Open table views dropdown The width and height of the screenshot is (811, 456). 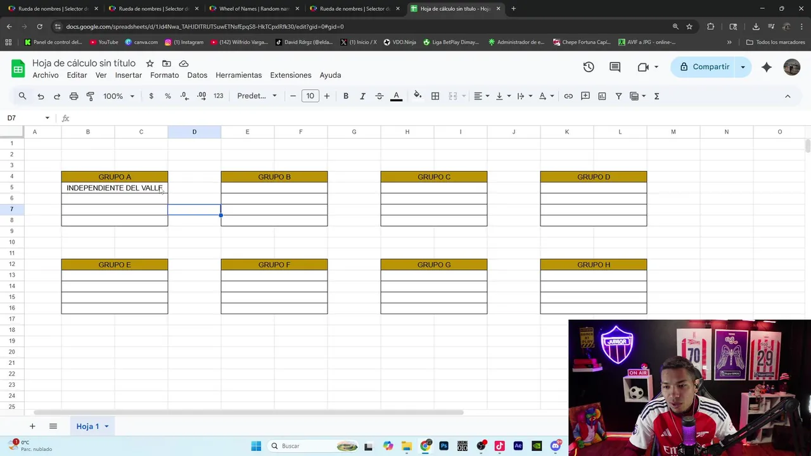click(x=638, y=96)
